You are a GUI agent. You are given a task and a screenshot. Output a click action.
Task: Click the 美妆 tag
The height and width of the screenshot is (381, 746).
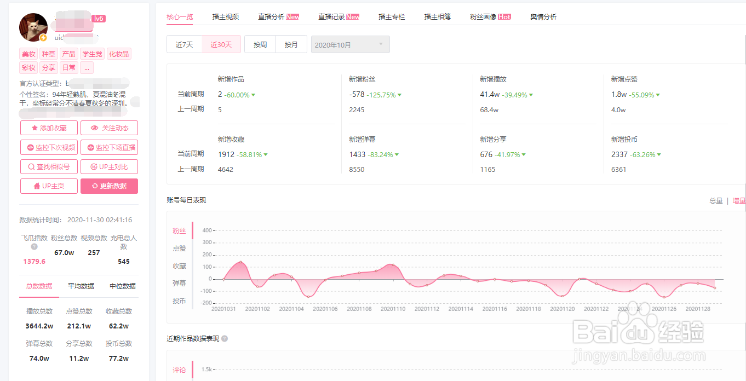coord(28,54)
